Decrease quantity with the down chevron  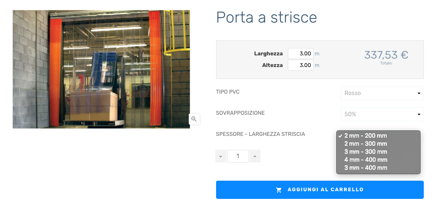pyautogui.click(x=221, y=156)
